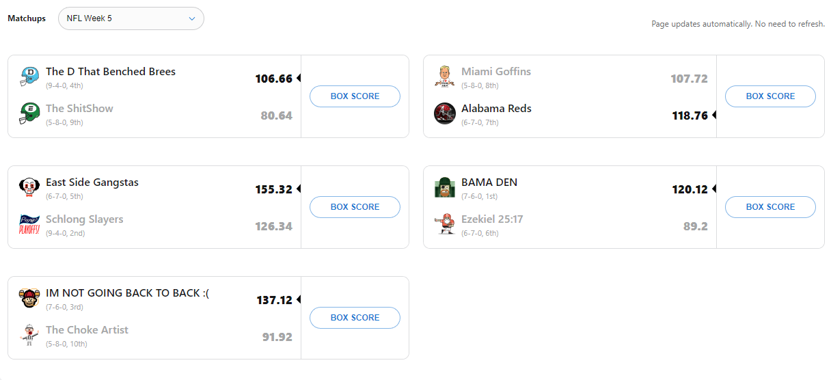Click East Side Gangstas clown avatar
831x380 pixels.
pyautogui.click(x=29, y=187)
